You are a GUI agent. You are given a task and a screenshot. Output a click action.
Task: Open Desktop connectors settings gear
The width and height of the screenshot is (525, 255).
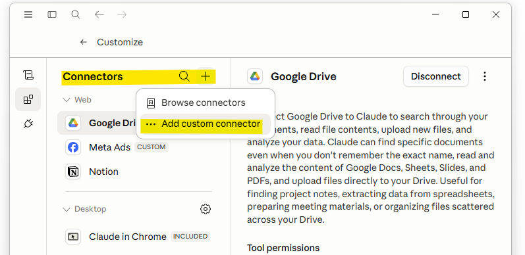tap(206, 209)
